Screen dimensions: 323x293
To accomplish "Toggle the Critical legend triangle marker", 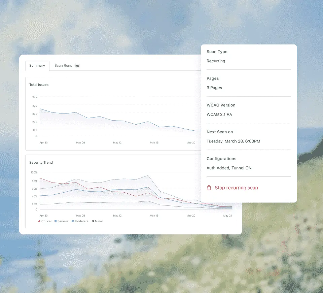I will click(x=39, y=221).
